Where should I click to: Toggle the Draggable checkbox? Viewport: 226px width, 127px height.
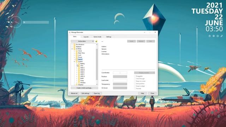135,76
